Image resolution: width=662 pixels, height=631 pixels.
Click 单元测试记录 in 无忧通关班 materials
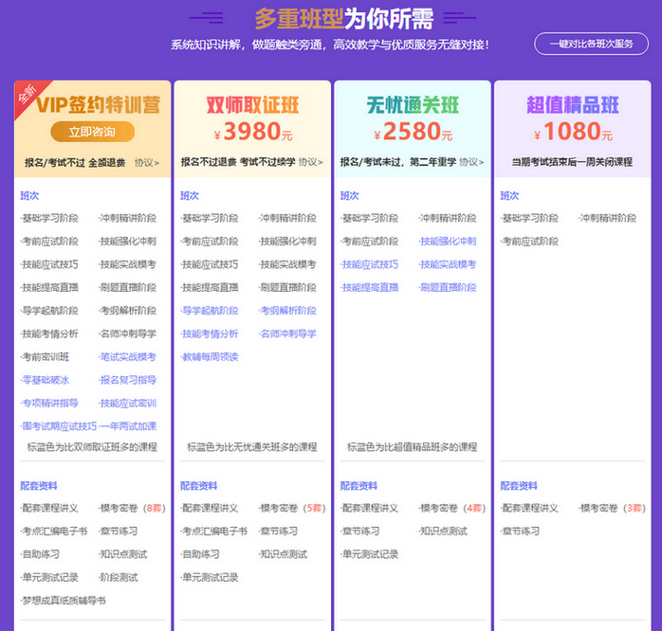tap(371, 554)
